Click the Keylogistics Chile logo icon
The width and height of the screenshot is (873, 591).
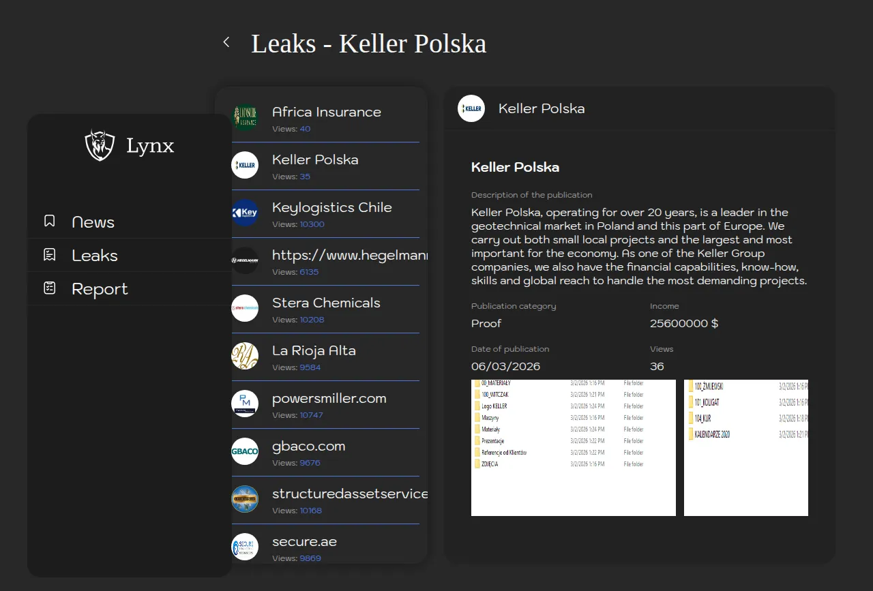tap(245, 213)
